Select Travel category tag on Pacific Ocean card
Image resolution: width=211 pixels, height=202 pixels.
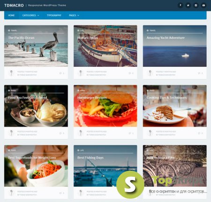click(x=13, y=30)
